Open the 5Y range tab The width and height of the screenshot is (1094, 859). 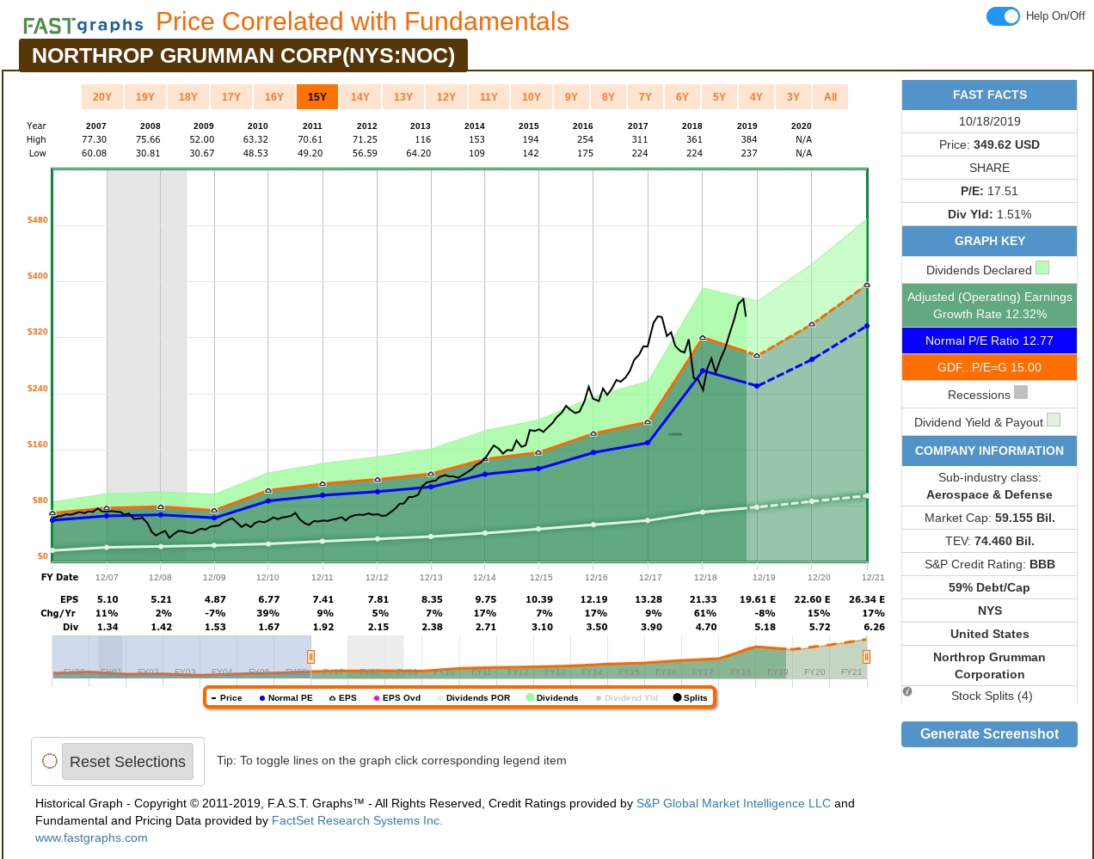pos(719,97)
